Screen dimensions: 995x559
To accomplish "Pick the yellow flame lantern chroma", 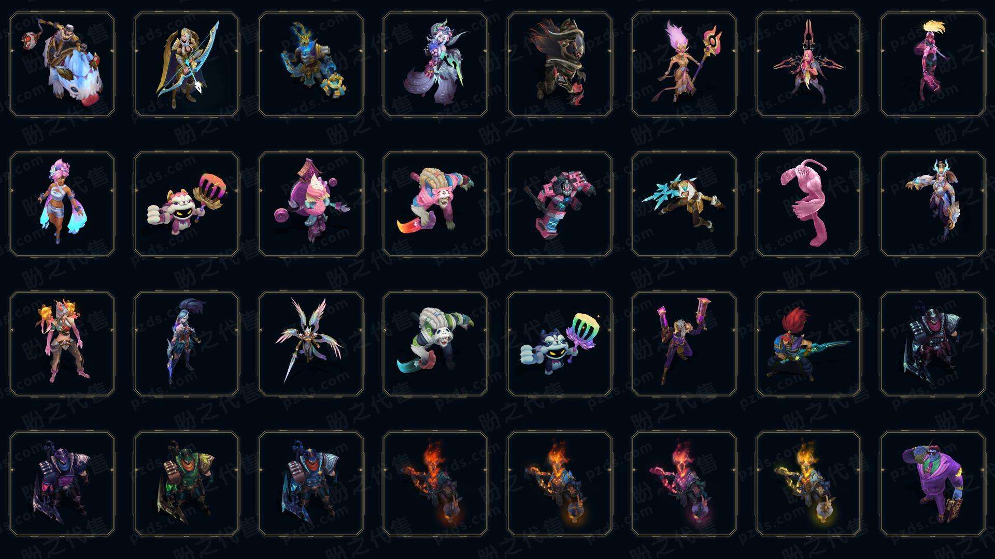I will point(808,484).
